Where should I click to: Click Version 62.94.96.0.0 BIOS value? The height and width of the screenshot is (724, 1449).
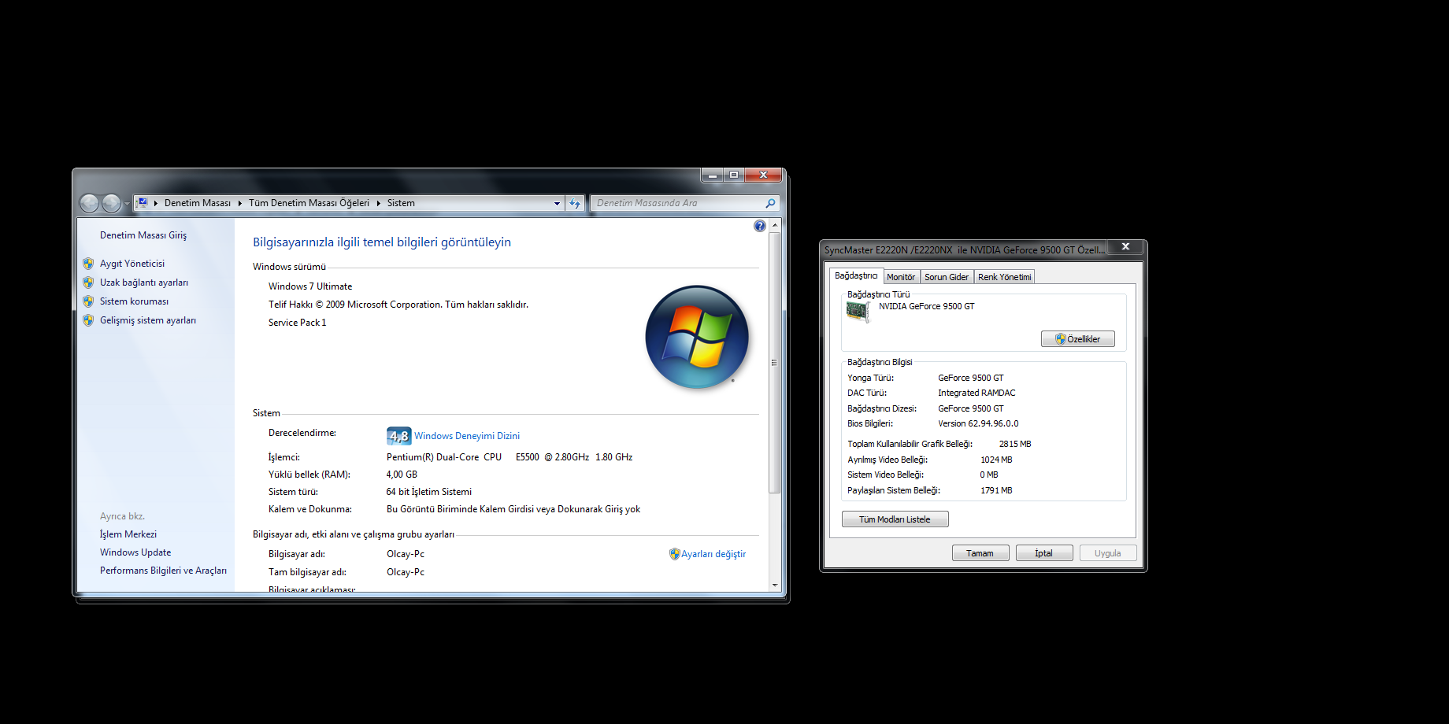pos(978,423)
